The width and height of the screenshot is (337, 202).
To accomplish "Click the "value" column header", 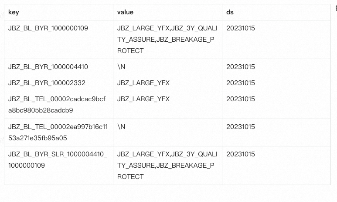I will point(125,12).
